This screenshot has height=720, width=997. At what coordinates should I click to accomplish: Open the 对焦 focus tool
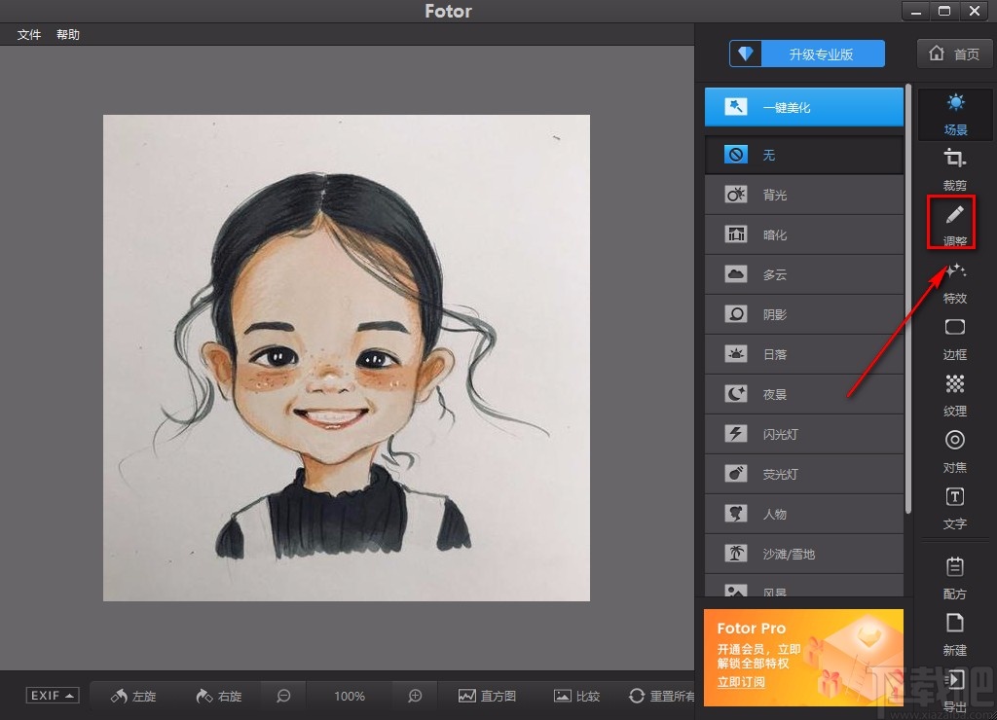tap(955, 451)
